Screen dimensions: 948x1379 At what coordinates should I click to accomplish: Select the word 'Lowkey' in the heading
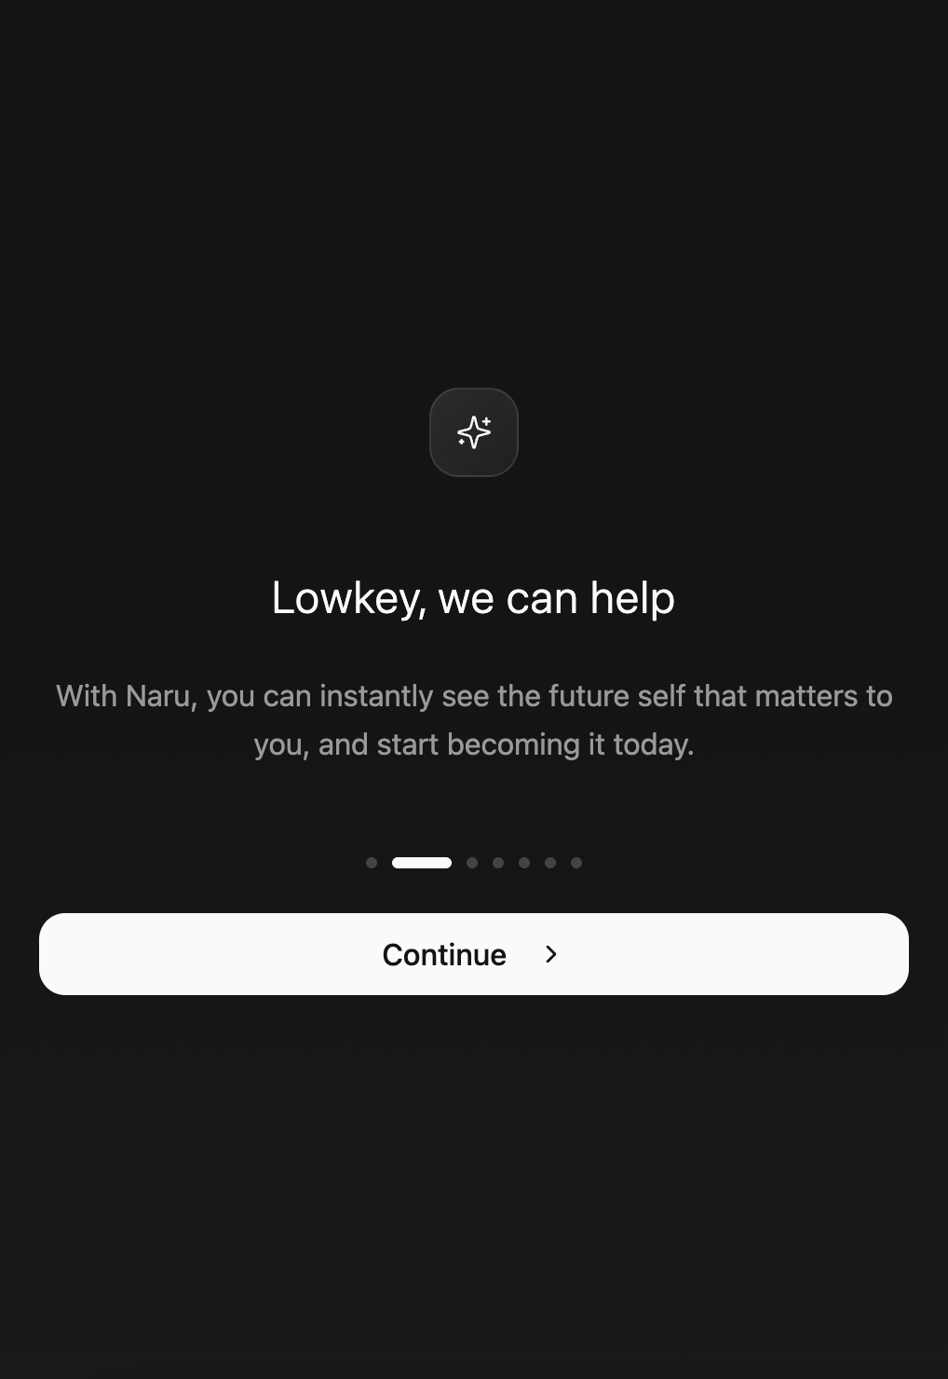(x=348, y=599)
